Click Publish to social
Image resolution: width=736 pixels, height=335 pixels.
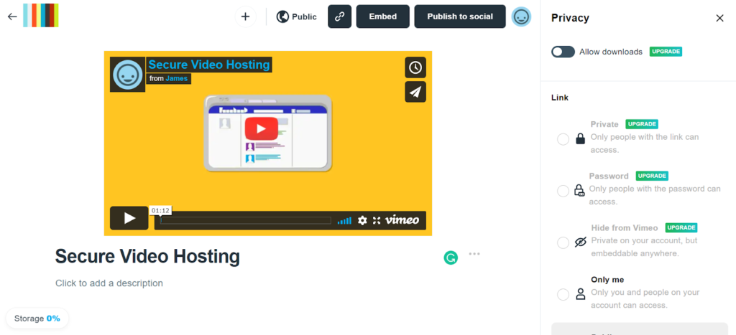point(460,17)
